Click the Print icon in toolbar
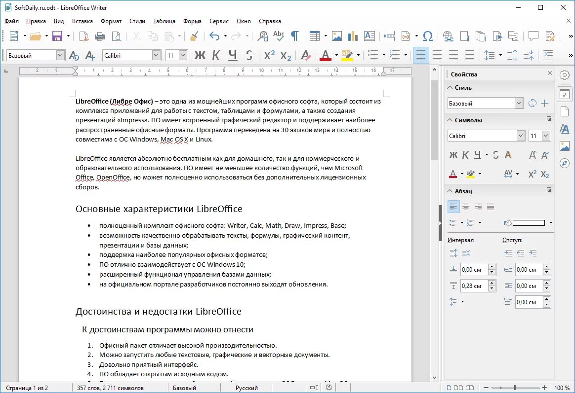Viewport: 575px width, 393px height. click(x=100, y=36)
